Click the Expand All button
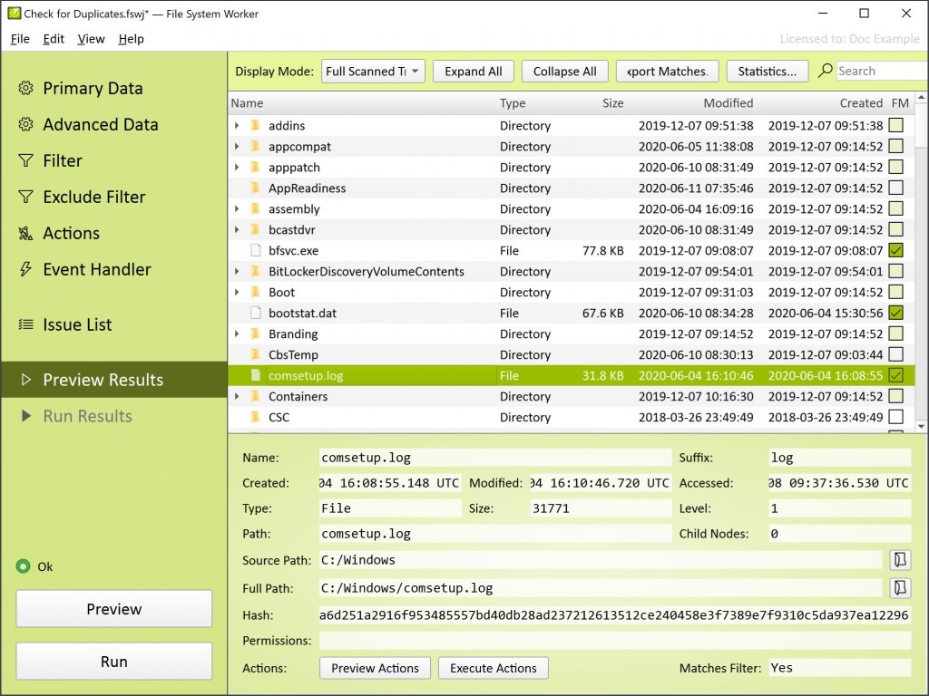The image size is (929, 696). point(473,72)
